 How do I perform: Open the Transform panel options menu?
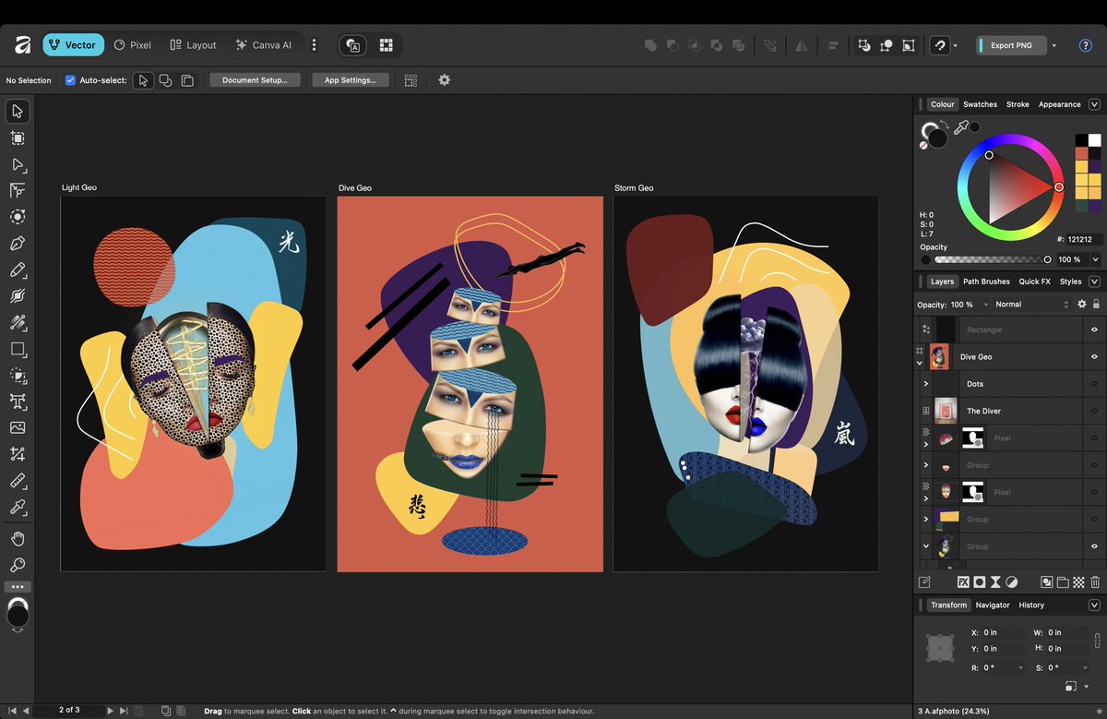pyautogui.click(x=1094, y=605)
